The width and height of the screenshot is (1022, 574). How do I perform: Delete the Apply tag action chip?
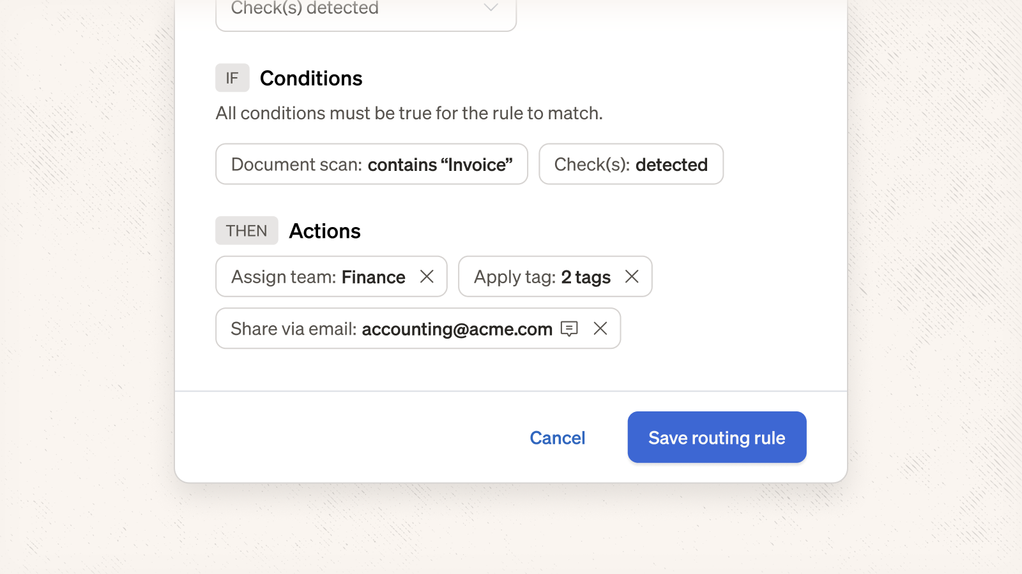pyautogui.click(x=632, y=276)
